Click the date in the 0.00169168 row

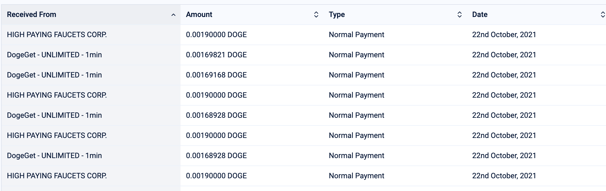coord(504,75)
